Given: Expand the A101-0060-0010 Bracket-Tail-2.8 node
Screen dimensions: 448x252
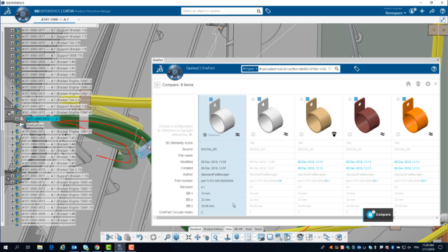Looking at the screenshot, I should click(12, 43).
